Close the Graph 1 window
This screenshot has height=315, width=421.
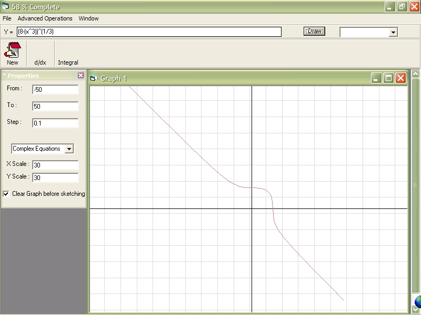pyautogui.click(x=400, y=78)
